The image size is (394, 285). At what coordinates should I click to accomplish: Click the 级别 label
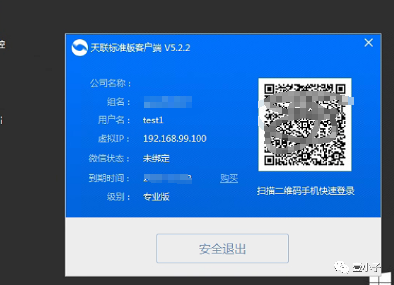click(x=119, y=197)
